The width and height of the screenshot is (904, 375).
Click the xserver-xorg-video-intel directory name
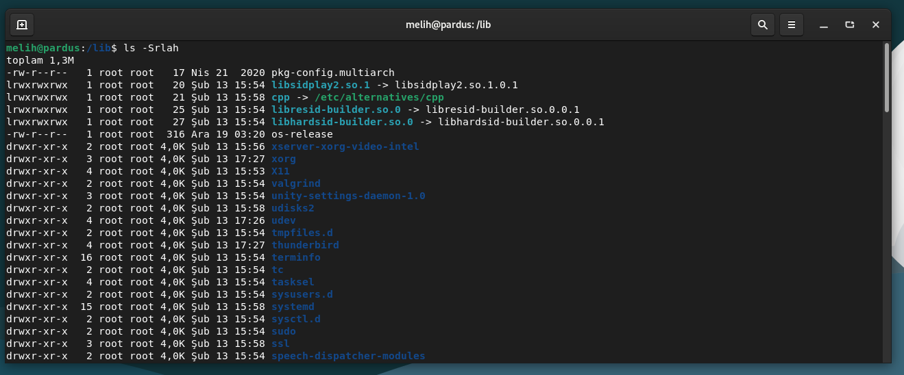345,146
